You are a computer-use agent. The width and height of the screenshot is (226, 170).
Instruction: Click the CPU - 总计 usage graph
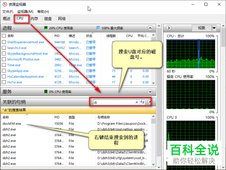click(191, 54)
